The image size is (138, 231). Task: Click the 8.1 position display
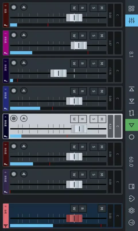coord(131,54)
